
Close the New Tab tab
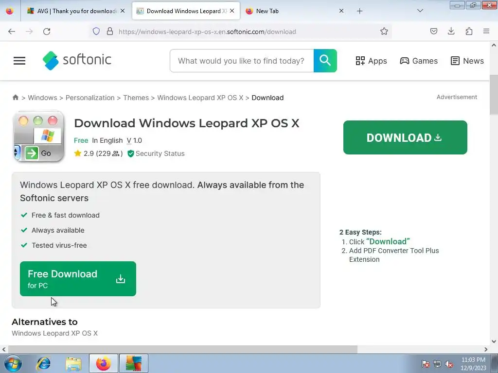pyautogui.click(x=341, y=11)
